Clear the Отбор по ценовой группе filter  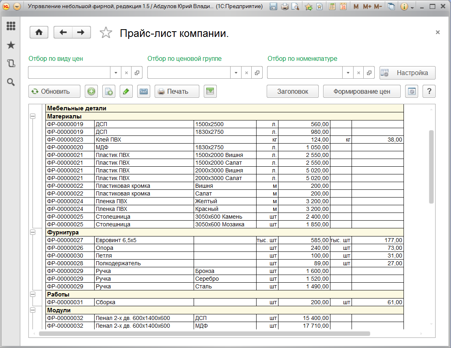pyautogui.click(x=246, y=73)
